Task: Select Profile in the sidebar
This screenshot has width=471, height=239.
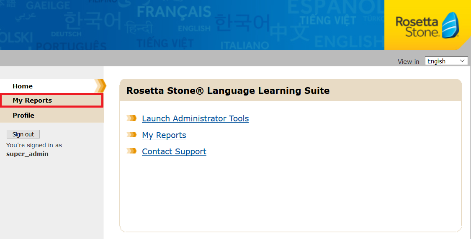Action: [x=23, y=115]
